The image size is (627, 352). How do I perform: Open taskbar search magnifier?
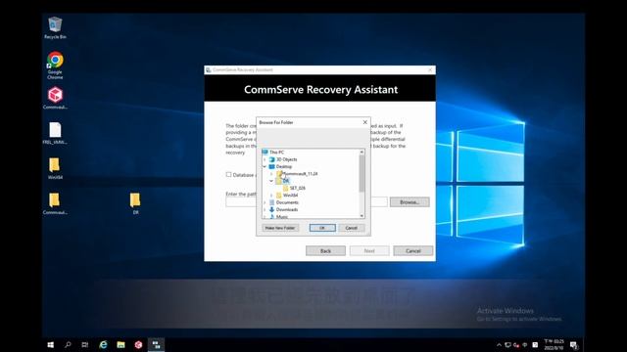tap(68, 345)
